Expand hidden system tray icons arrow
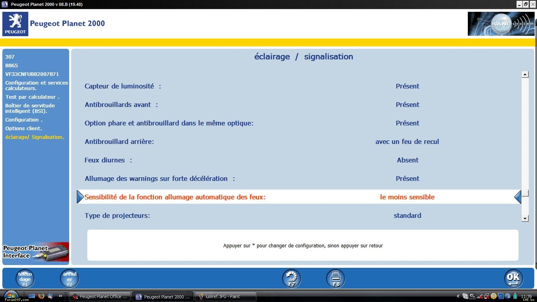The image size is (537, 302). 458,296
